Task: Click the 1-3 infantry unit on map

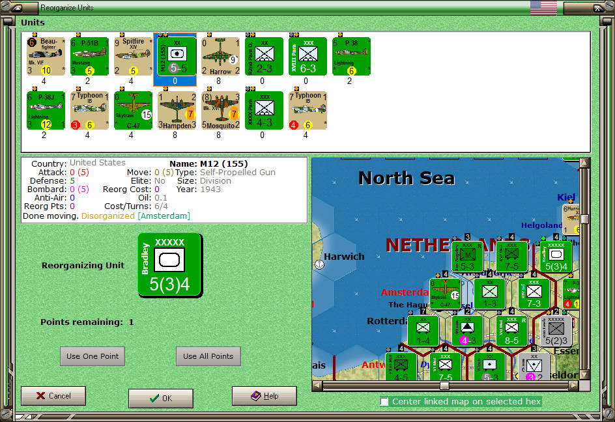Action: point(489,294)
